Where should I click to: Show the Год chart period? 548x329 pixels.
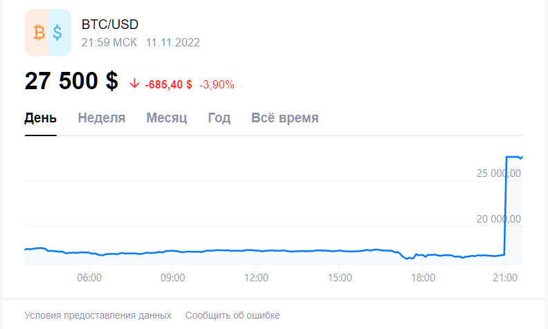[x=219, y=118]
